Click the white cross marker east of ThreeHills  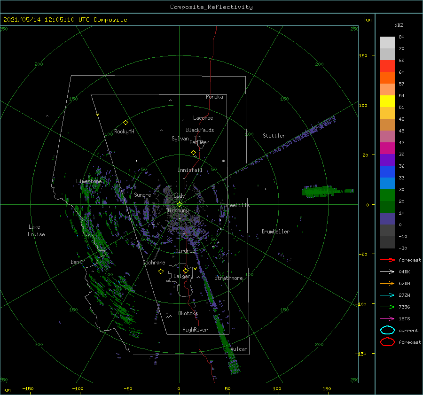[266, 189]
